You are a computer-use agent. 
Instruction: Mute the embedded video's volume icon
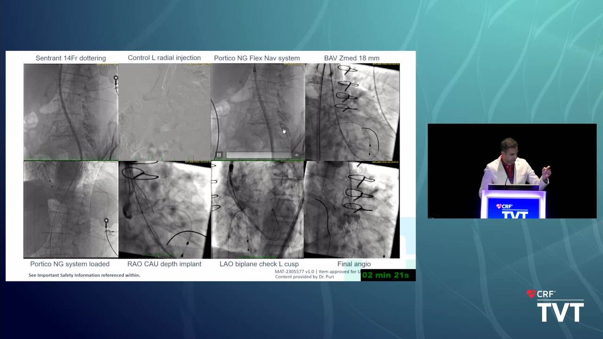(x=297, y=155)
